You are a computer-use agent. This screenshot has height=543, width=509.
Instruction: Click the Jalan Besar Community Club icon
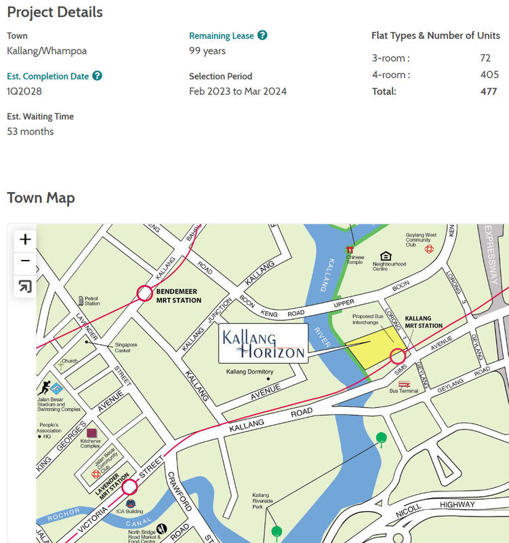coord(96,474)
